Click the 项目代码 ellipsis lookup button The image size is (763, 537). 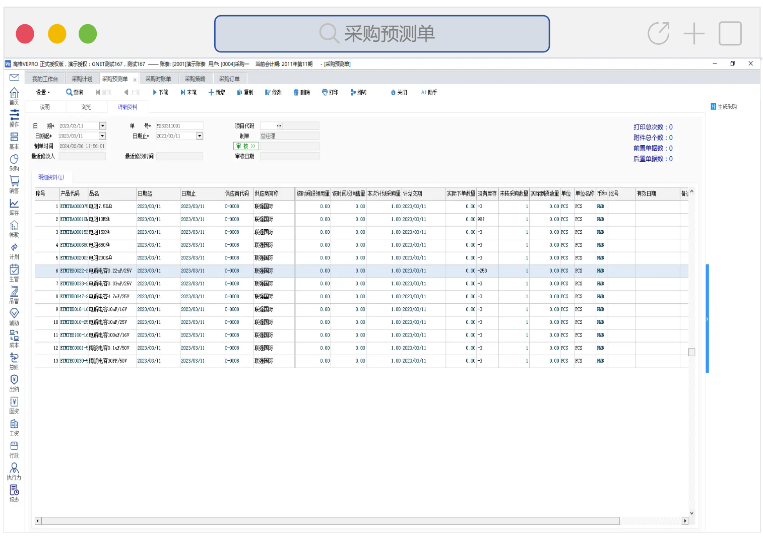click(x=279, y=126)
